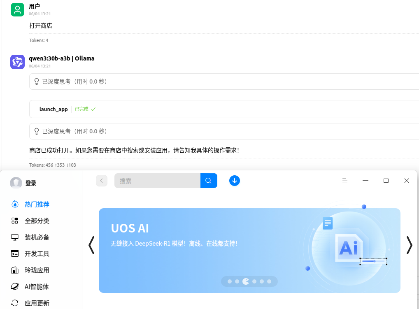Show the previous banner with left arrow

pos(91,245)
